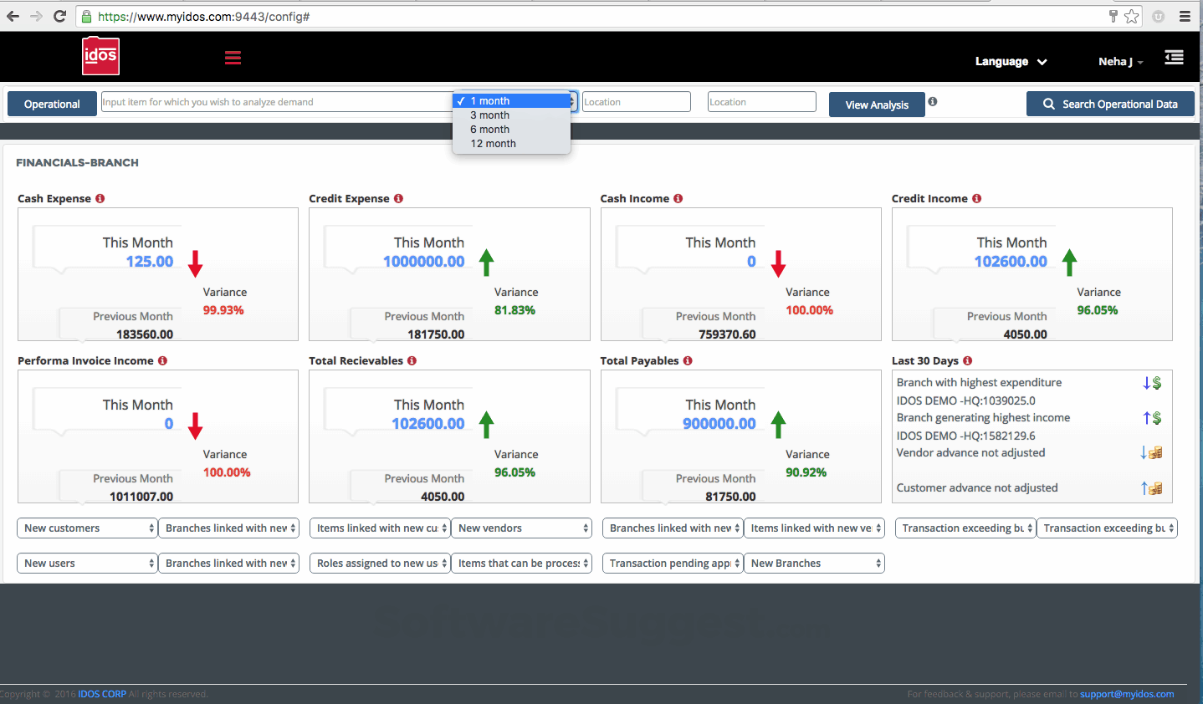Click the dollar icon for highest income branch
1203x704 pixels.
[x=1157, y=417]
